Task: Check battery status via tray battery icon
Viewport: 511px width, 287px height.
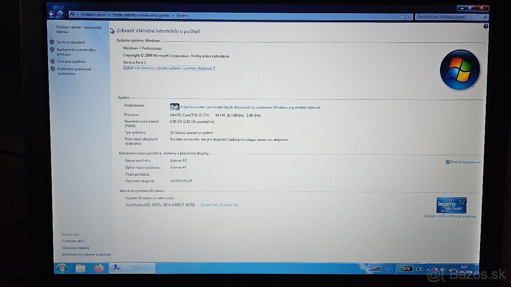Action: pyautogui.click(x=407, y=268)
